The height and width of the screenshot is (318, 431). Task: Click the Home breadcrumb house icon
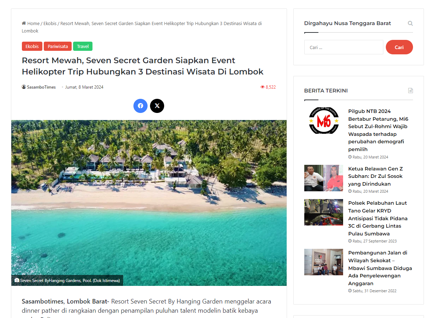(x=24, y=23)
